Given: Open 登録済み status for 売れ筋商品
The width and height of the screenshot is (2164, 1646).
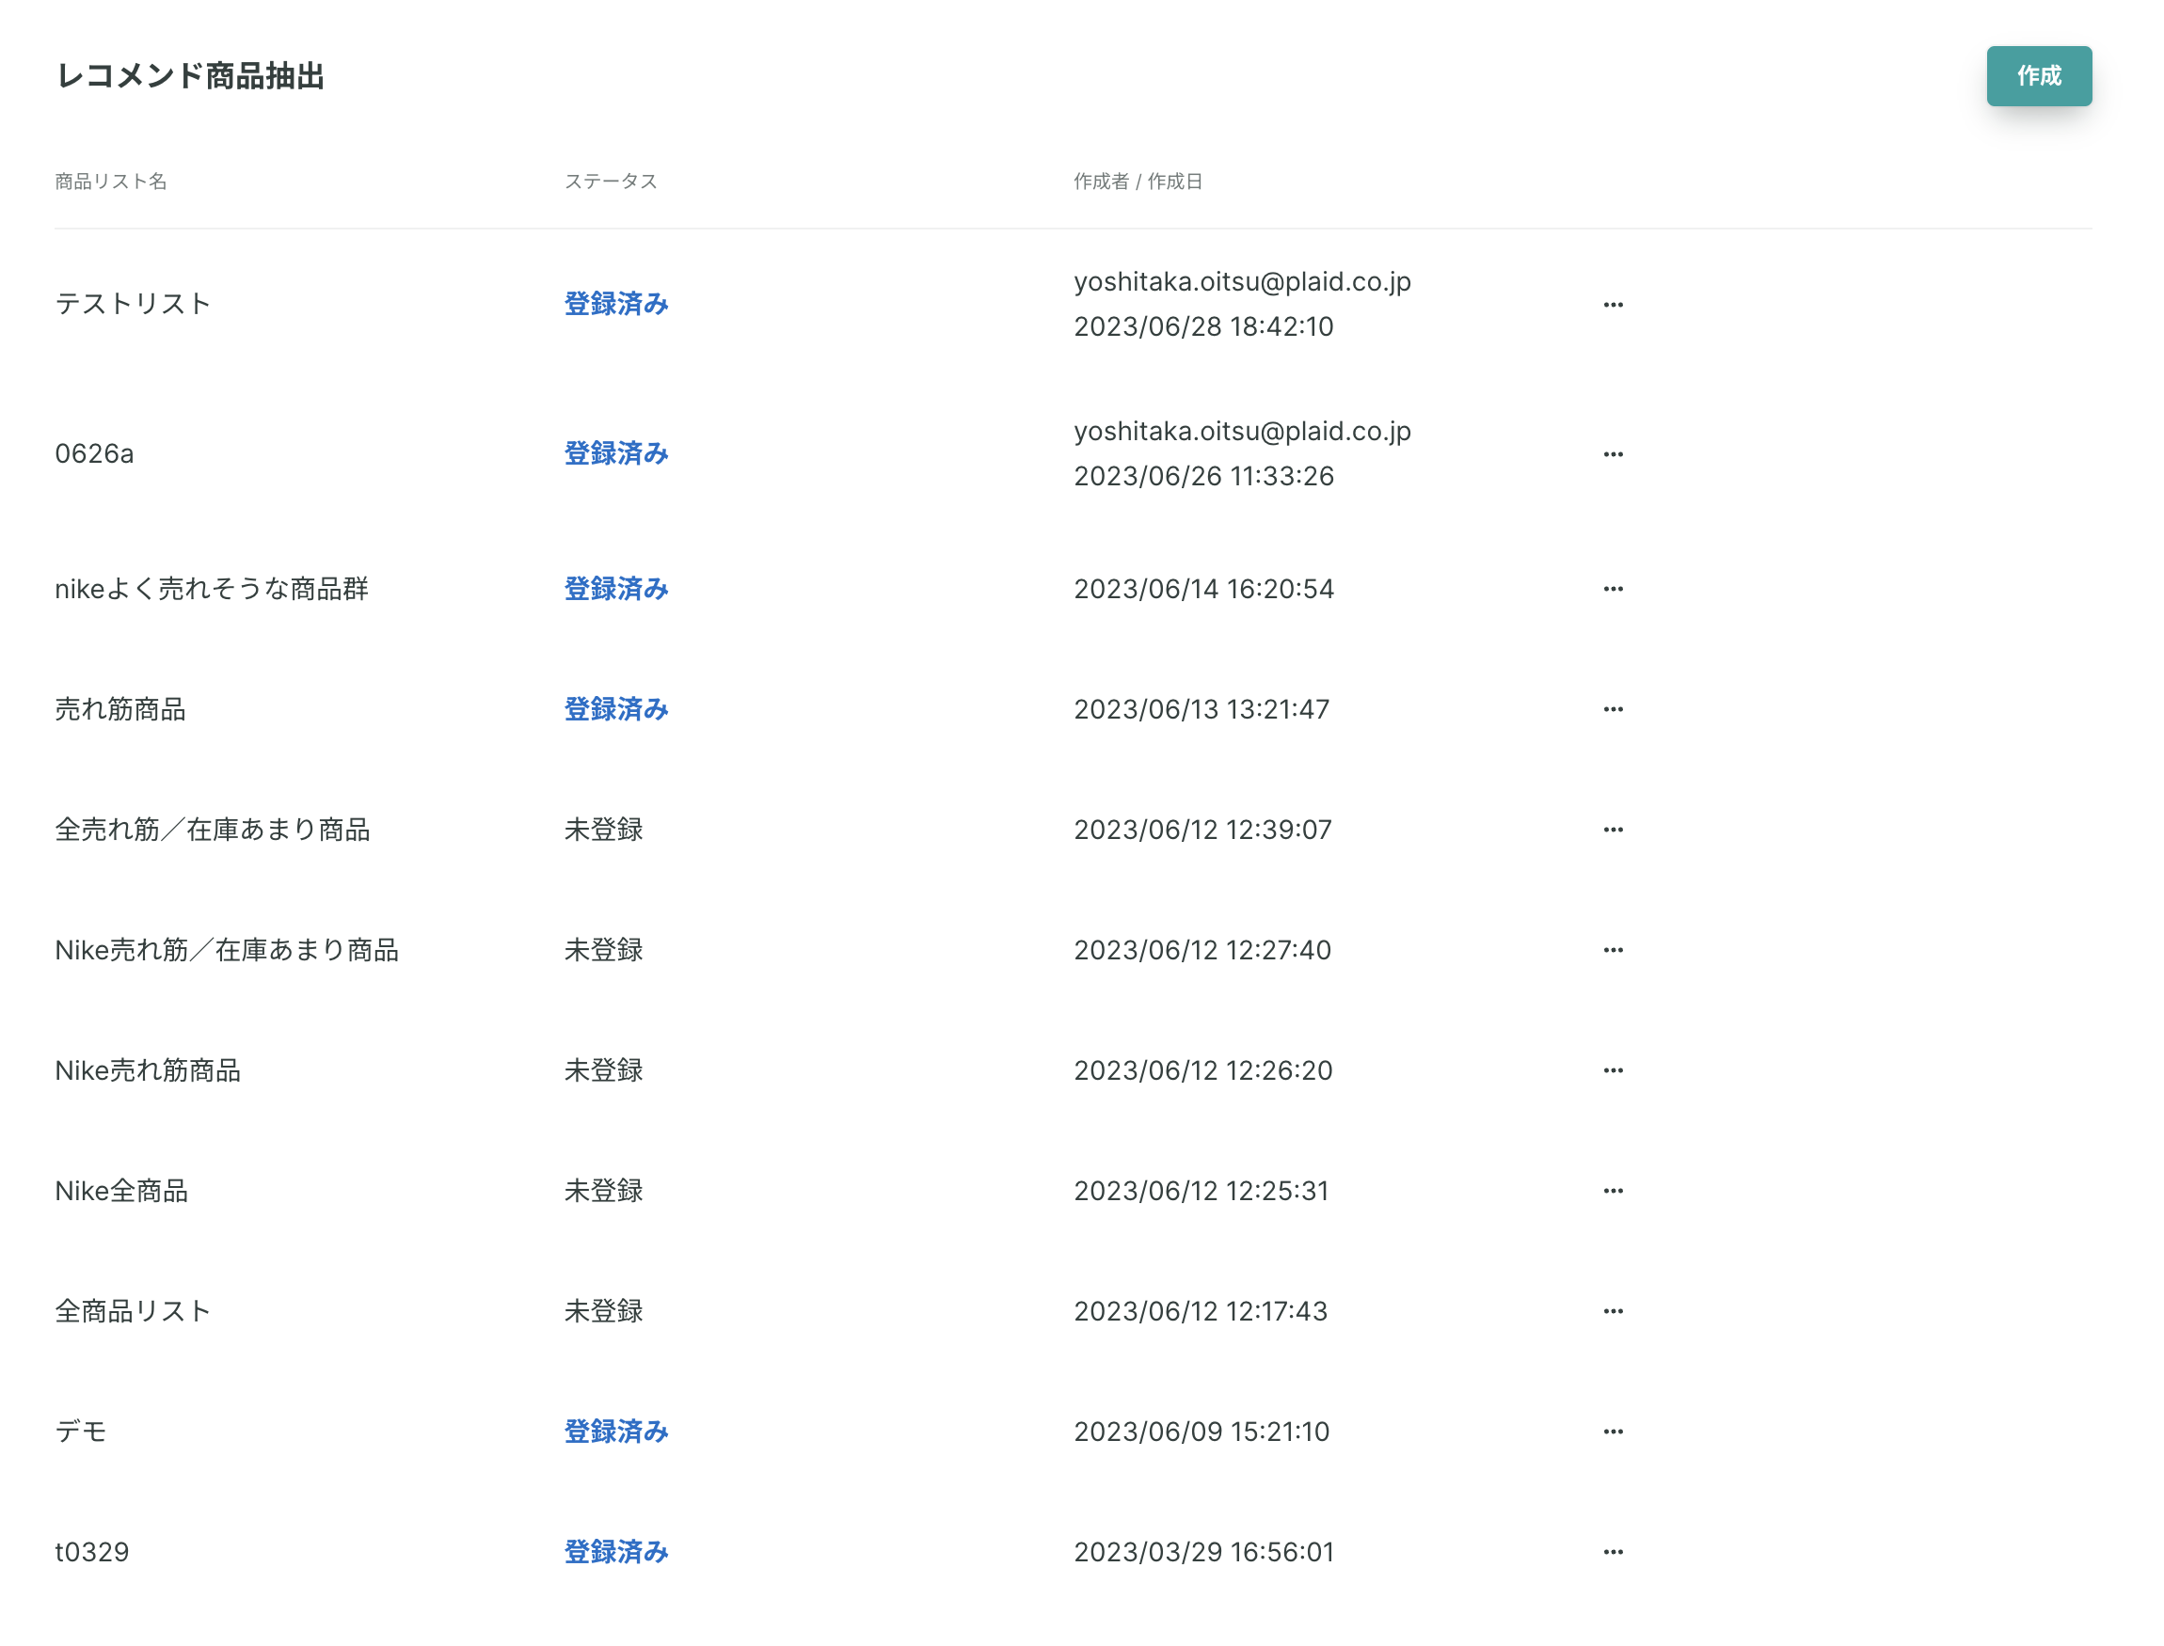Looking at the screenshot, I should click(615, 709).
